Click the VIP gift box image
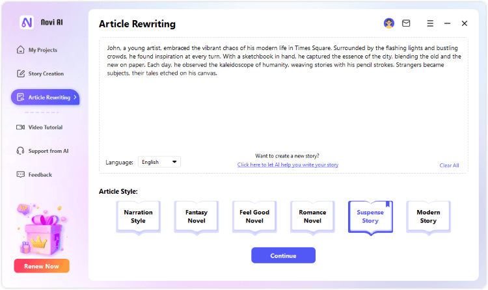This screenshot has width=488, height=290. pyautogui.click(x=42, y=230)
